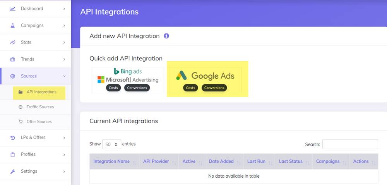Open the Show entries dropdown
Image resolution: width=387 pixels, height=185 pixels.
click(111, 144)
